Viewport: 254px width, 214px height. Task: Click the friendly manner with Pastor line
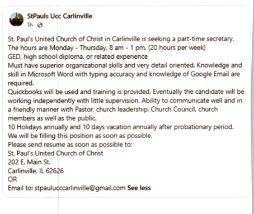pyautogui.click(x=112, y=110)
